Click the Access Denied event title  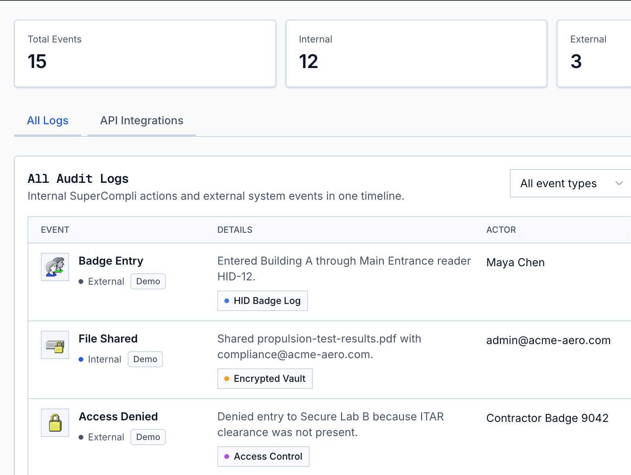coord(118,417)
